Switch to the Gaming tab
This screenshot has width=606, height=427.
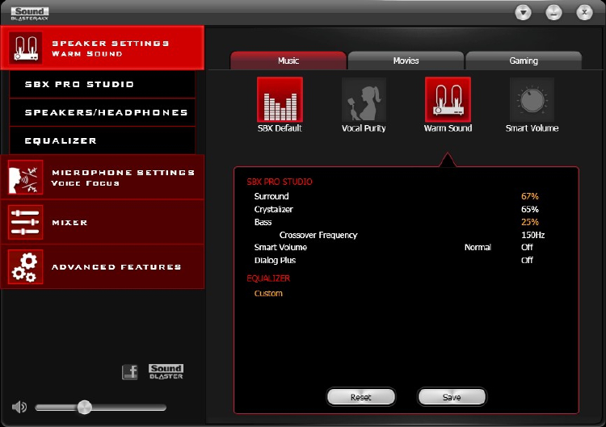(x=524, y=61)
